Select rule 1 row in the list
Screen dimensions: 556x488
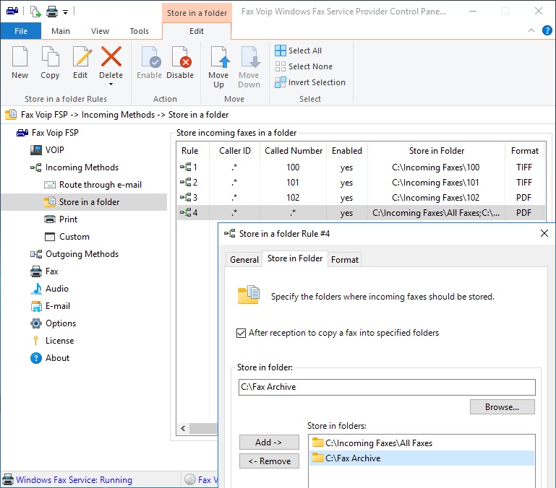(x=361, y=167)
